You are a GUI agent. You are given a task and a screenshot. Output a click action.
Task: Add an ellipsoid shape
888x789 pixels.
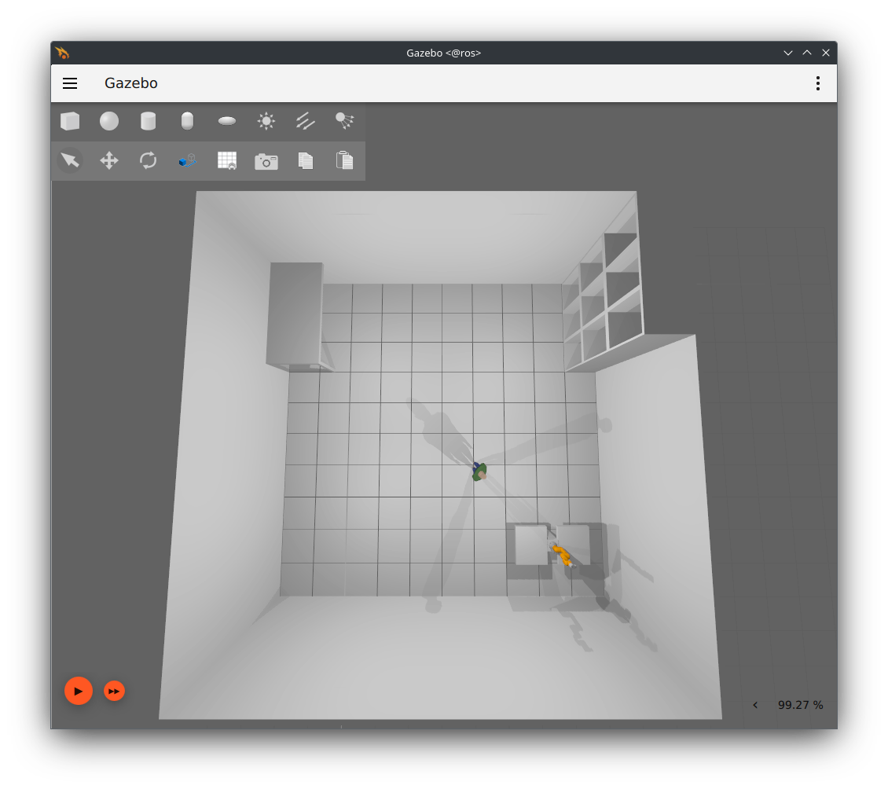227,121
